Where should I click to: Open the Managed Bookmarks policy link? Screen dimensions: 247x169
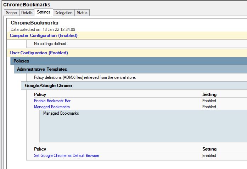tap(52, 107)
